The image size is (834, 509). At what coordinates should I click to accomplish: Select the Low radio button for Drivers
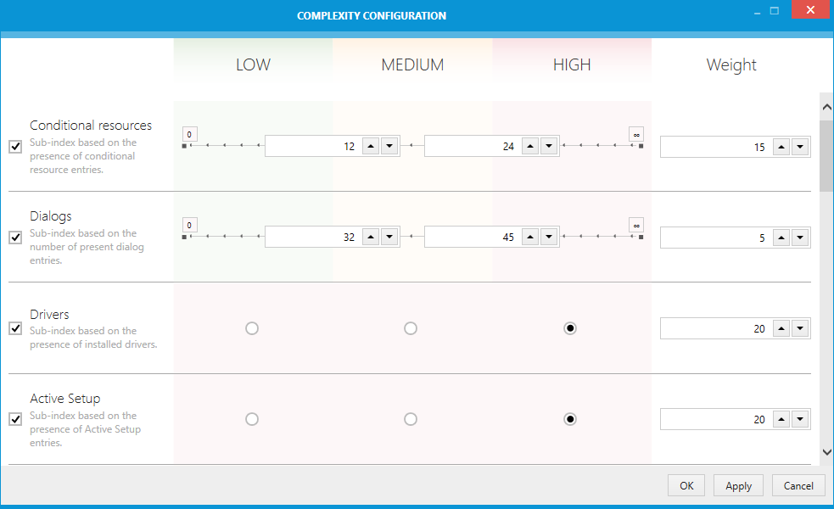(252, 328)
